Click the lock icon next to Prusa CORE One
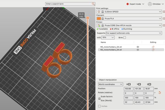The height and width of the screenshot is (110, 165). [103, 25]
